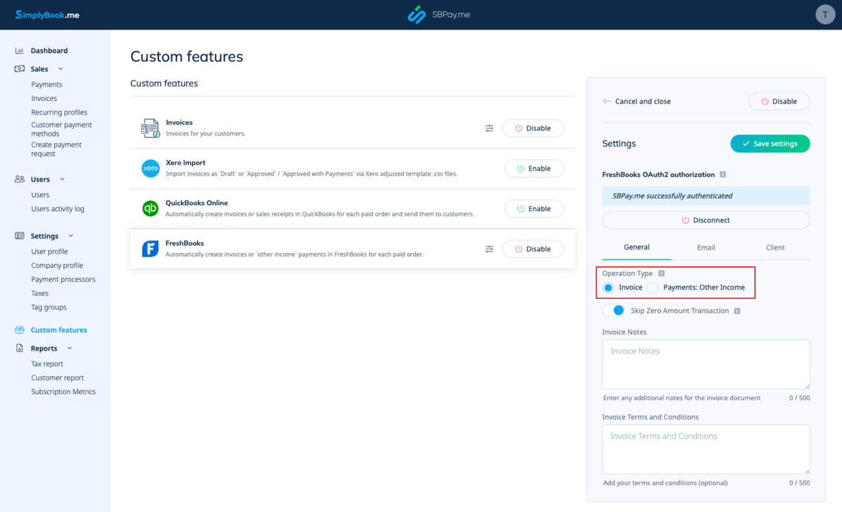Select the Invoice radio option
This screenshot has height=512, width=842.
coord(608,288)
